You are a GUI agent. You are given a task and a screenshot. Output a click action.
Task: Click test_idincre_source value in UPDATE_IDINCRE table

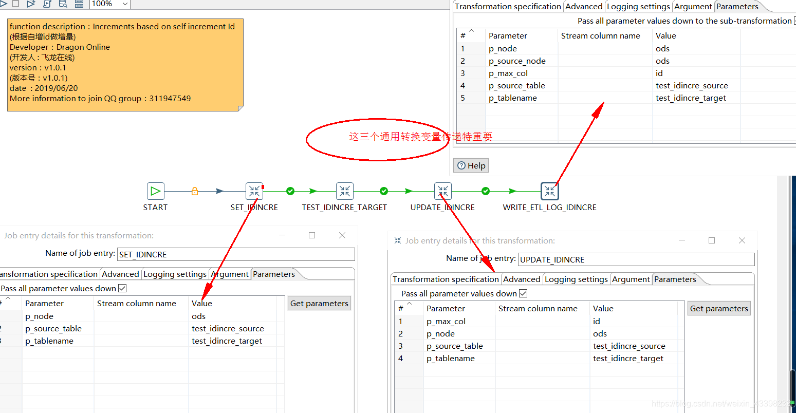629,346
